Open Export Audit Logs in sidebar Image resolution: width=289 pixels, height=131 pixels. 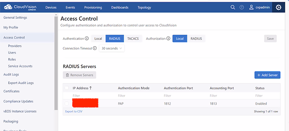(21, 83)
